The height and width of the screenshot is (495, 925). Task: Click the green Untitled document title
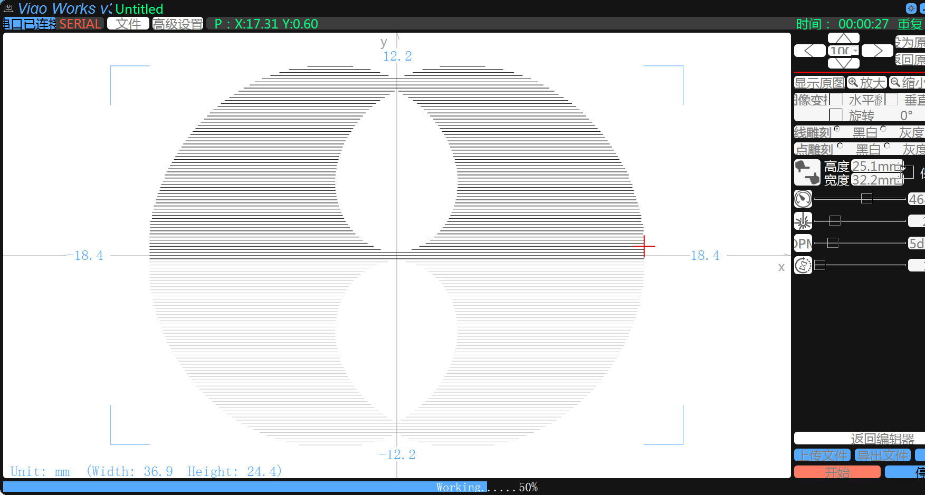[139, 9]
